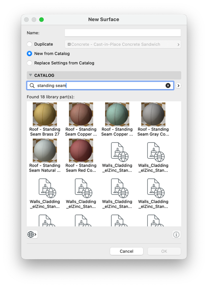This screenshot has height=287, width=208.
Task: Select New from Catalog radio option
Action: coord(29,53)
